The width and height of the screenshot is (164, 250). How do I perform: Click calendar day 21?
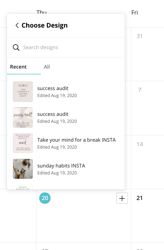[x=140, y=198]
